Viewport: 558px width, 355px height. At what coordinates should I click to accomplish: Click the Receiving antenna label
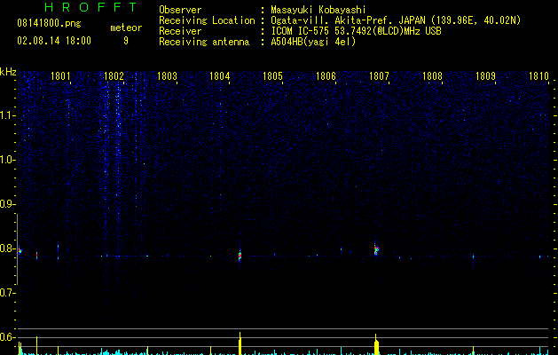point(204,42)
